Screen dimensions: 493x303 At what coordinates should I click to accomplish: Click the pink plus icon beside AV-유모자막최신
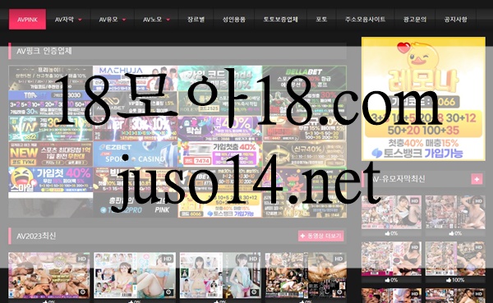477,179
